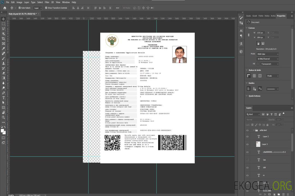295x196 pixels.
Task: Hide the '169' text layer
Action: (247, 168)
